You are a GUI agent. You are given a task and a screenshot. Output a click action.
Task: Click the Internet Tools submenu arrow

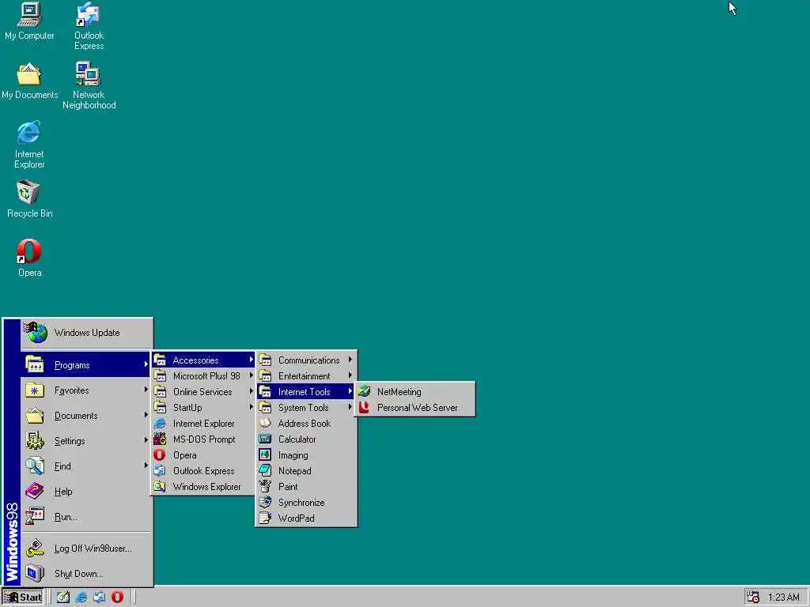pyautogui.click(x=350, y=391)
